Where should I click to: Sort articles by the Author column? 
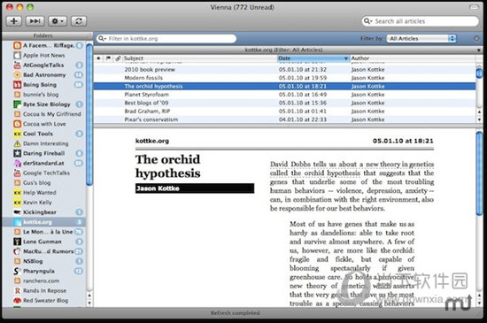[x=412, y=58]
